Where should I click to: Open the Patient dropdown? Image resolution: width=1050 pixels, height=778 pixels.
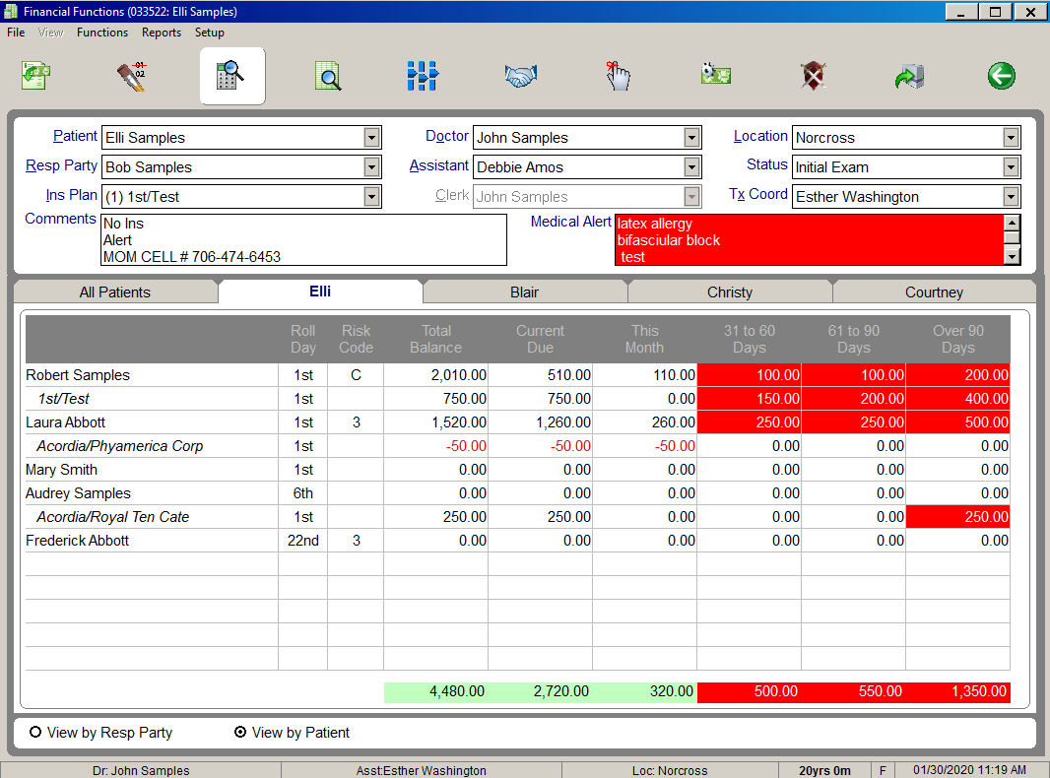click(x=371, y=138)
